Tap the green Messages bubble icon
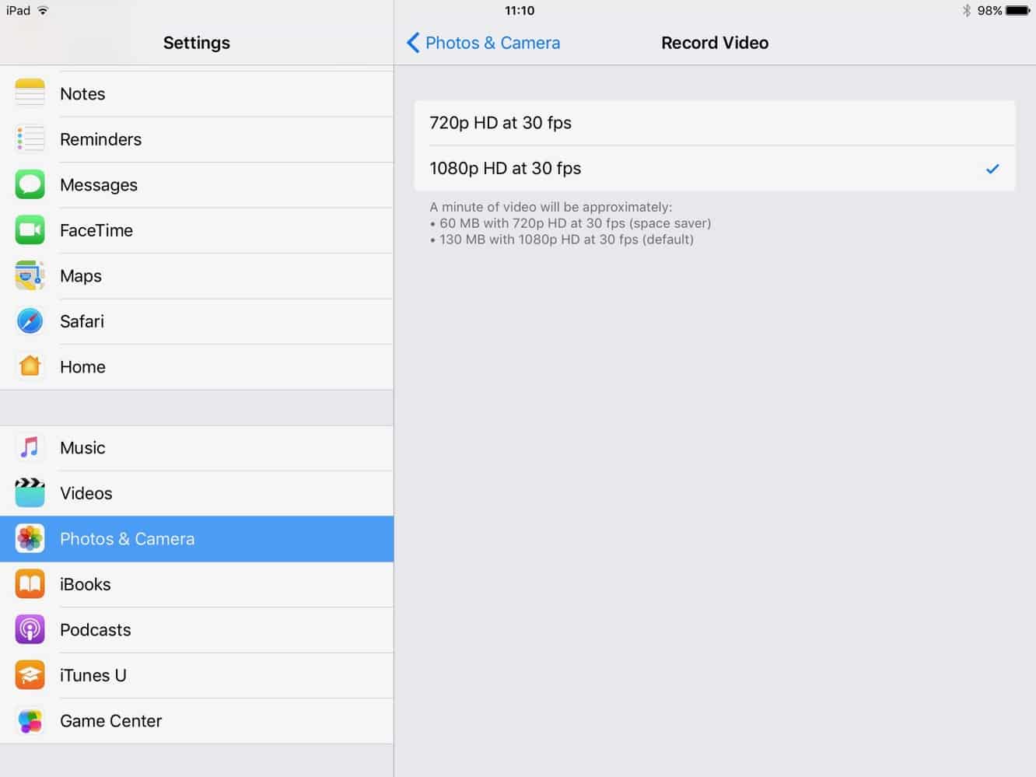1036x777 pixels. [30, 184]
